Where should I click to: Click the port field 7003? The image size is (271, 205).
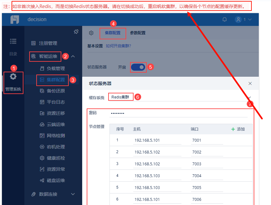point(207,164)
